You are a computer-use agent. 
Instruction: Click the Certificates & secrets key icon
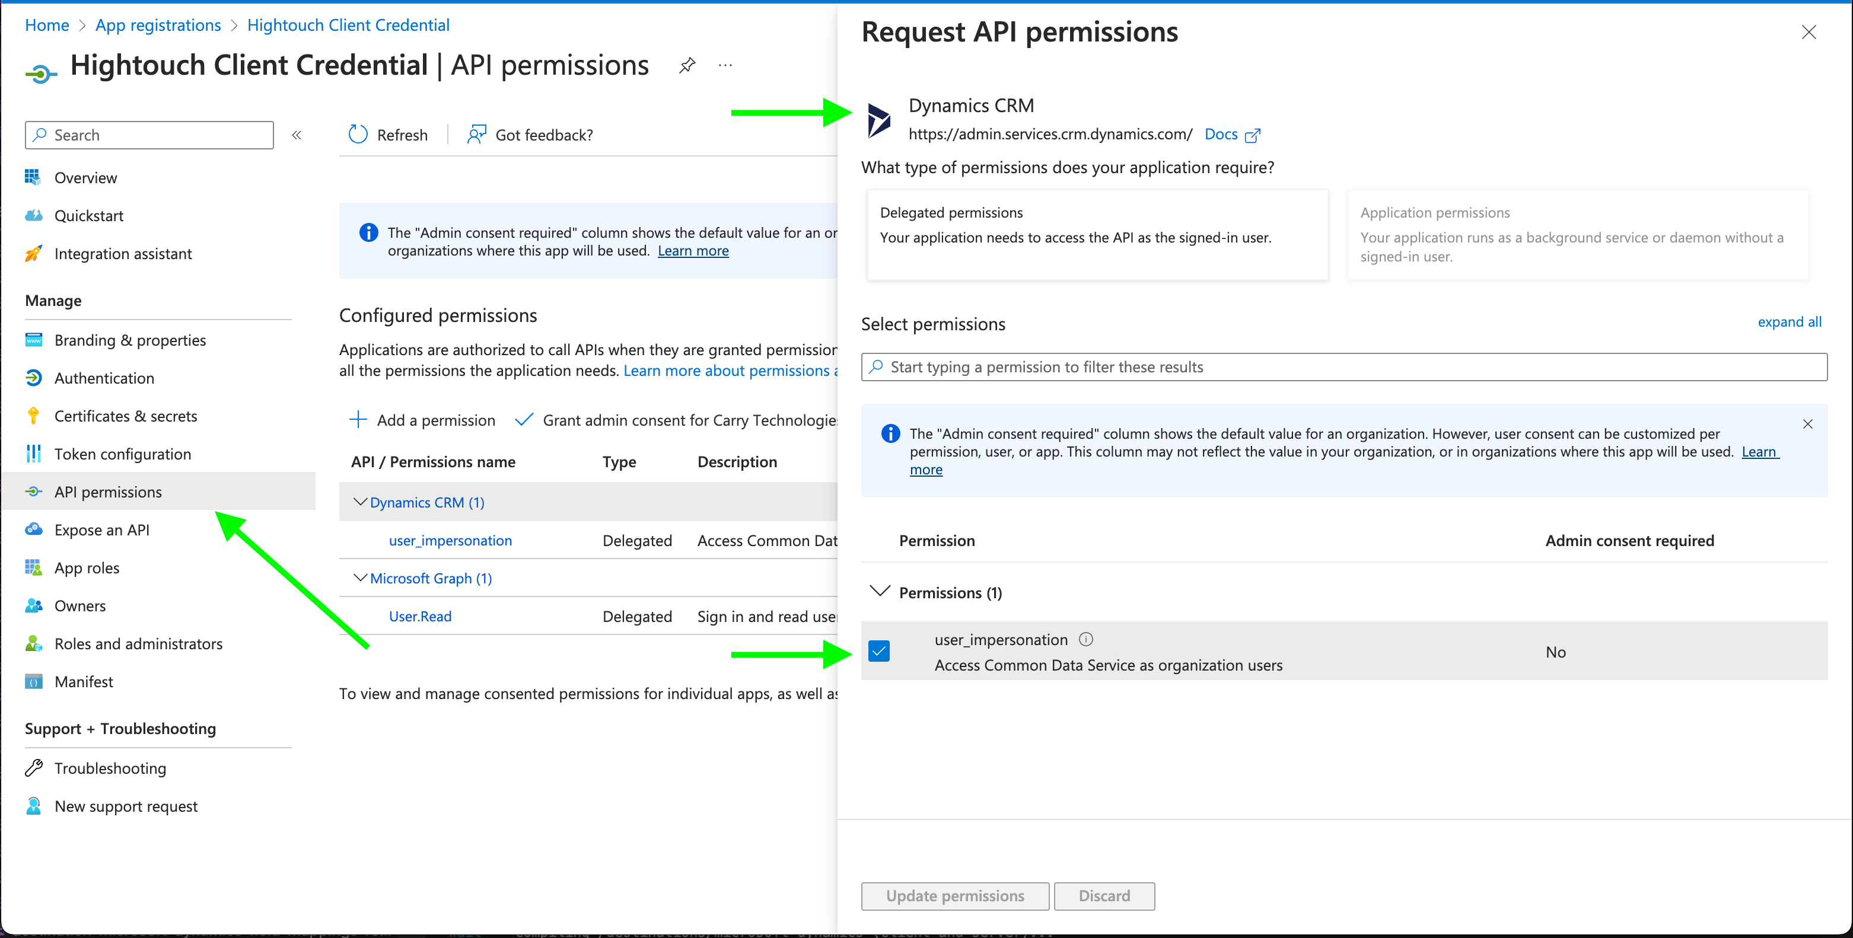(33, 416)
